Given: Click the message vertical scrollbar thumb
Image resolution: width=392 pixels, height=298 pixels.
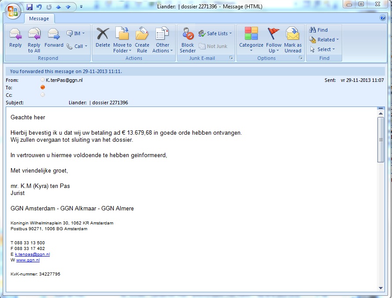Looking at the screenshot, I should (381, 140).
